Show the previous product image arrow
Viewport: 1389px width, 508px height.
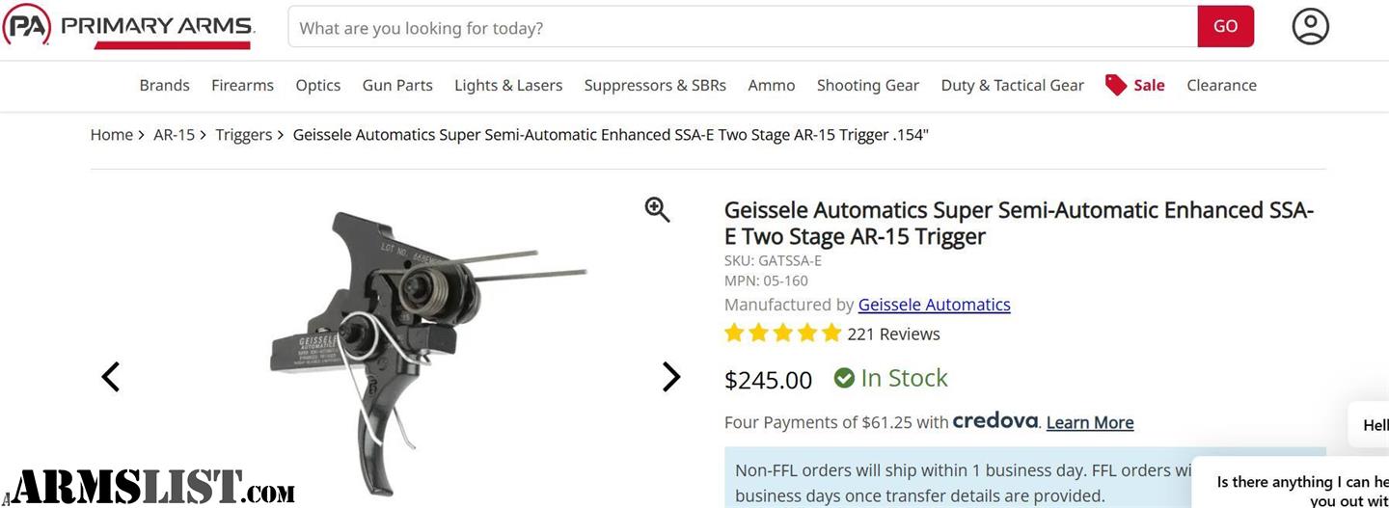coord(111,377)
